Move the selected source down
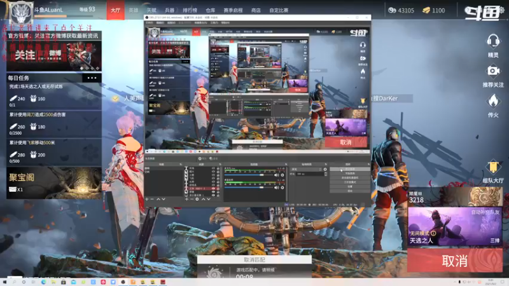Screen dimensions: 509x286 pos(209,199)
